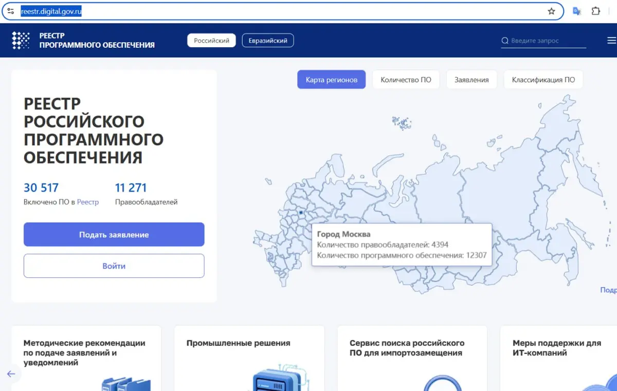Click the РЕЕСТР ПРОГРАММНОГО ОБЕСПЕЧЕНИЯ header title

click(97, 41)
